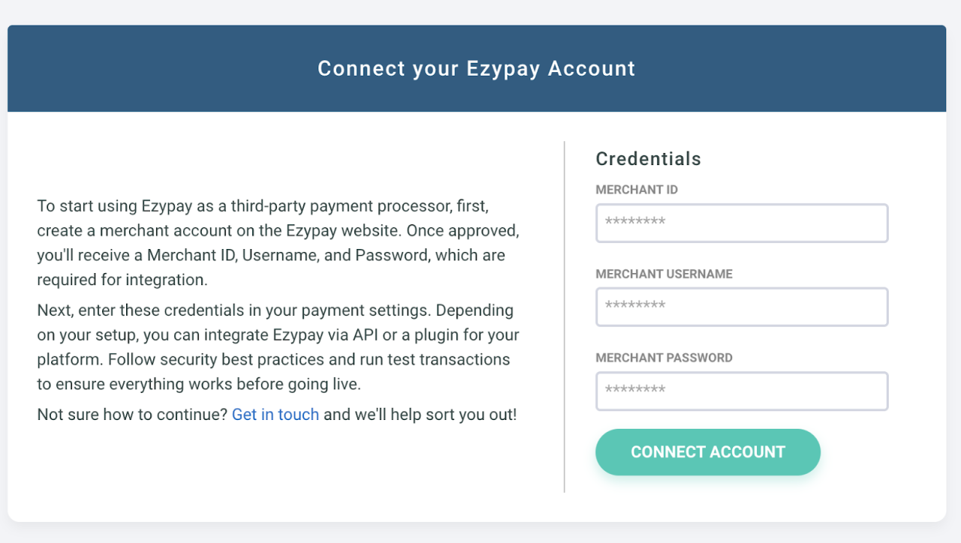The width and height of the screenshot is (961, 543).
Task: Click the blue header banner area
Action: click(x=150, y=68)
